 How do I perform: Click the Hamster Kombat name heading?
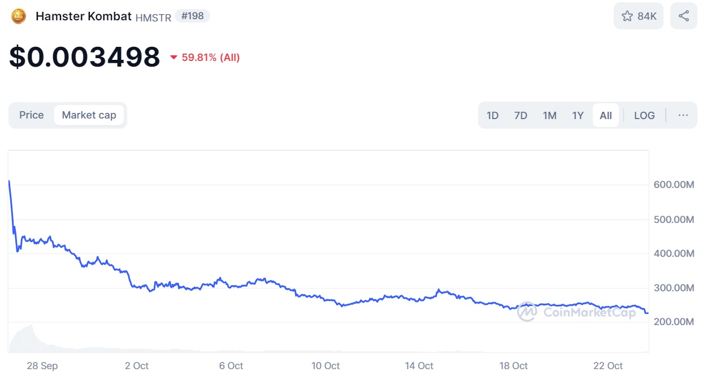84,16
